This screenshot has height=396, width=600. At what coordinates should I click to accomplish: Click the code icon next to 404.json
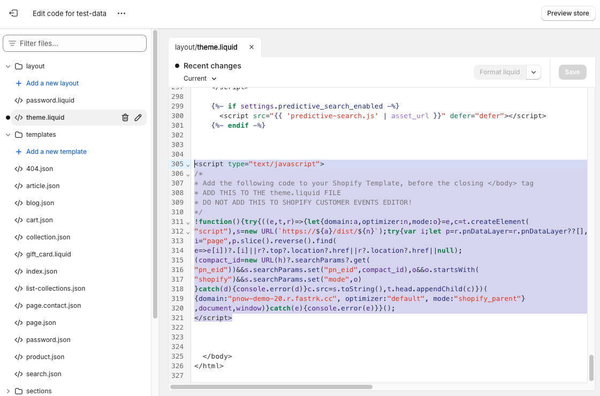(x=19, y=169)
